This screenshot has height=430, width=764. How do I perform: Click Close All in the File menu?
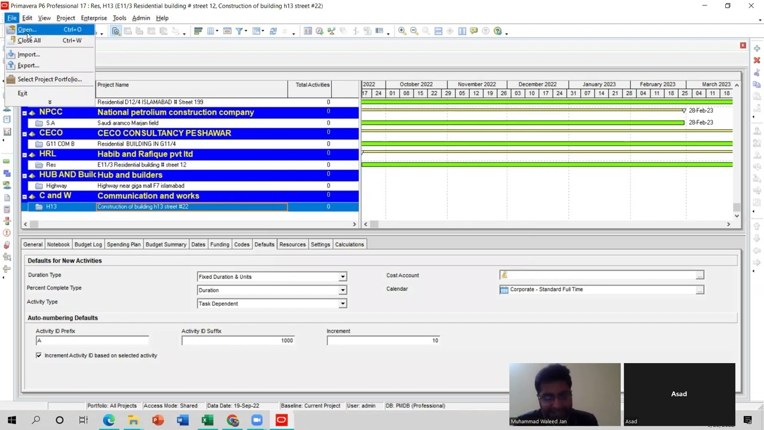point(50,41)
